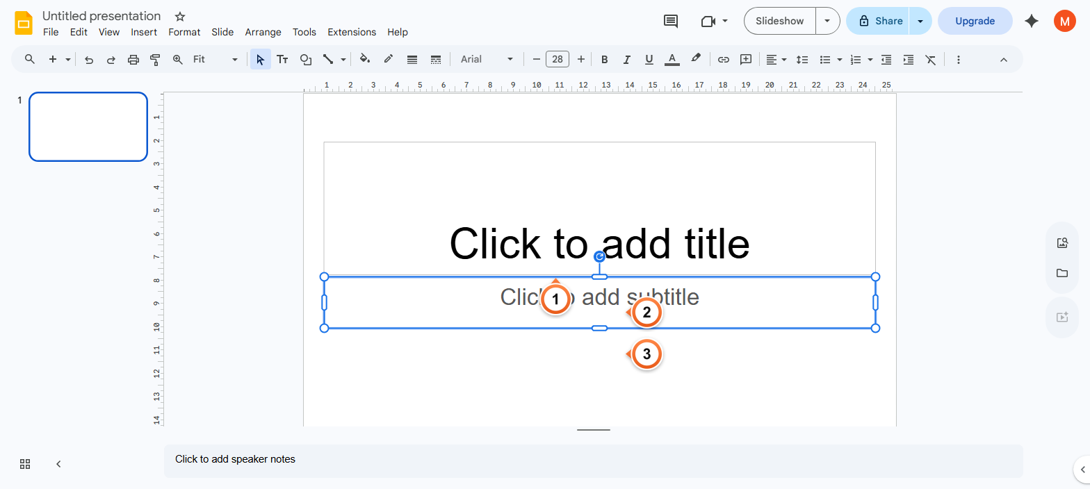Click the Slideshow button
This screenshot has width=1090, height=489.
780,21
